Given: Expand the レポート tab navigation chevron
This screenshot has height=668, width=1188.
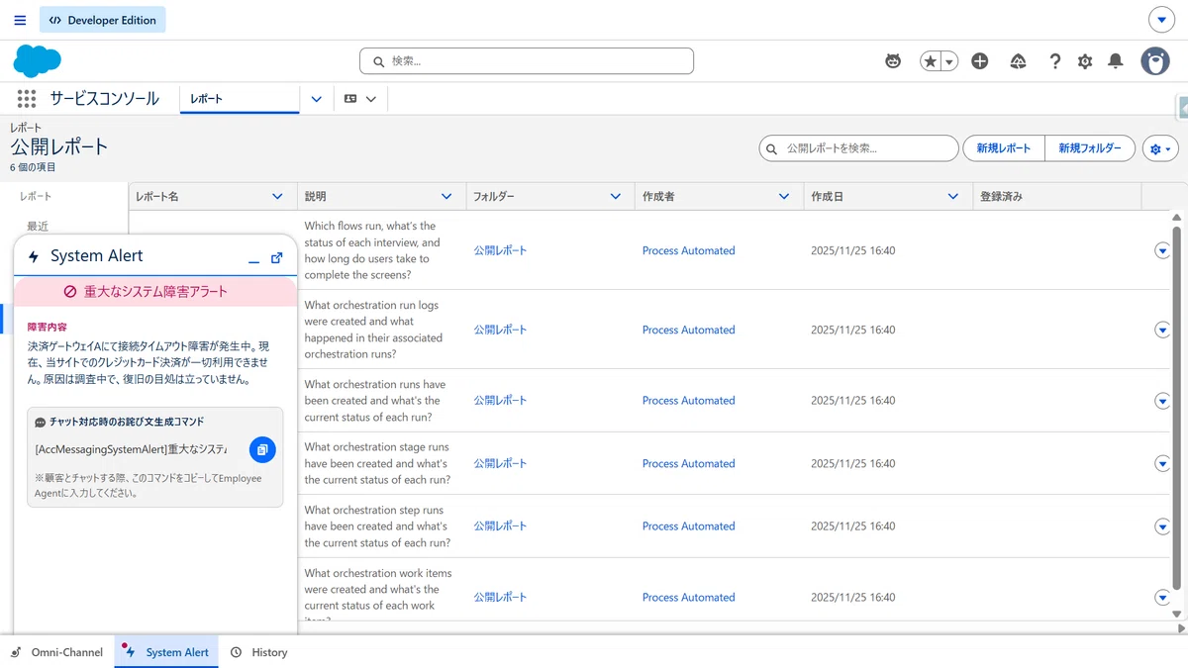Looking at the screenshot, I should (x=316, y=99).
